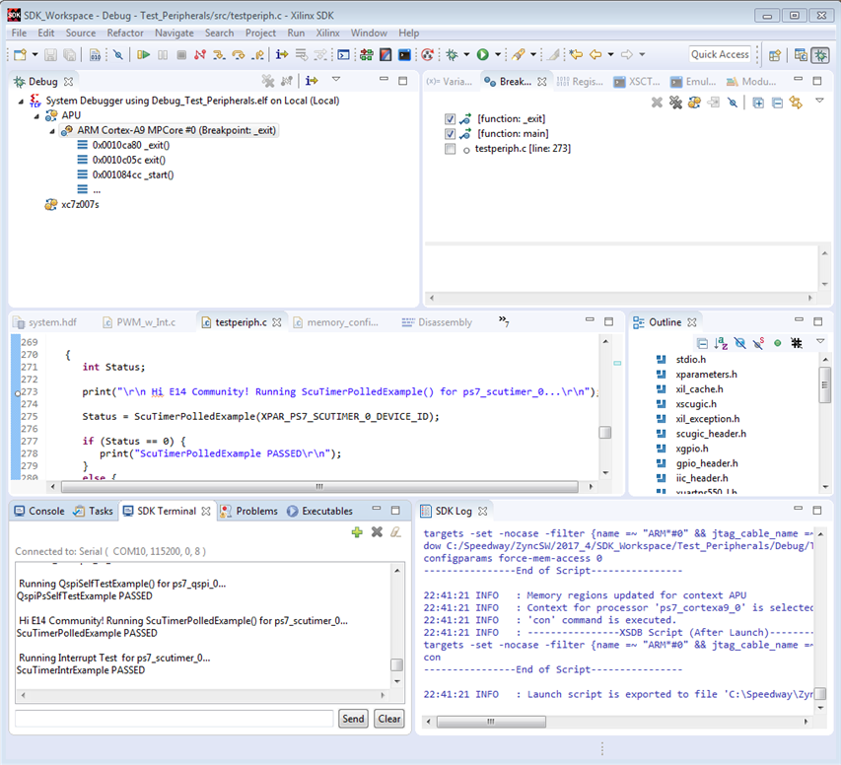Collapse the System Debugger tree node
841x765 pixels.
coord(21,101)
